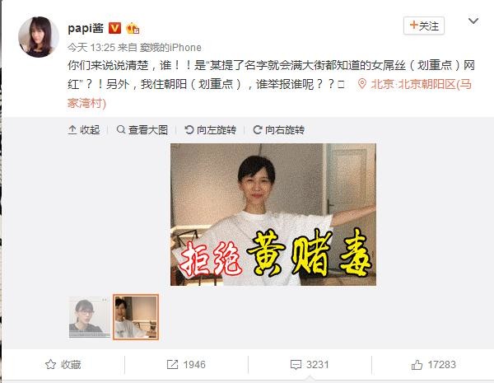Favorite the post with the star icon

(x=63, y=365)
